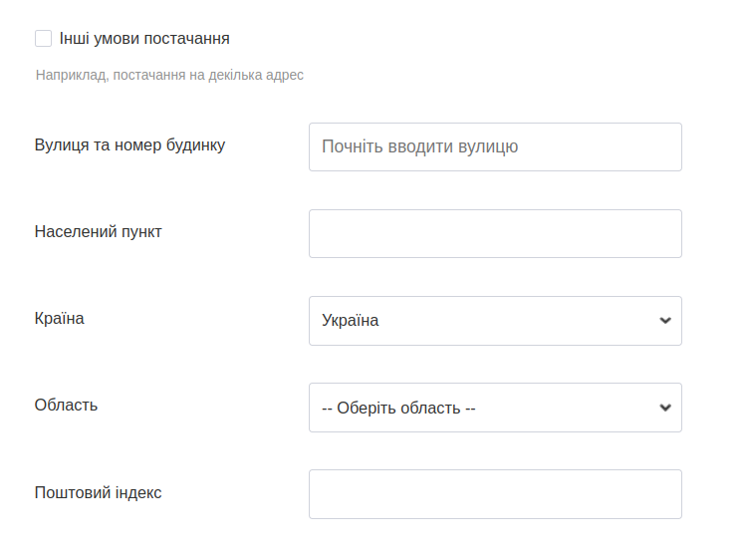This screenshot has height=556, width=747.
Task: Click the Почніть вводити вулицю placeholder text
Action: pyautogui.click(x=419, y=146)
